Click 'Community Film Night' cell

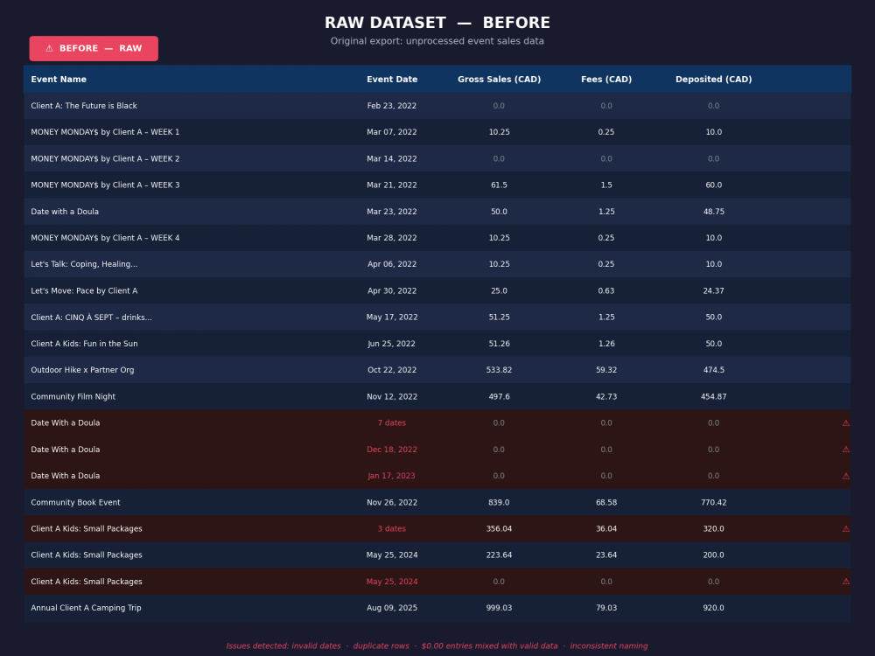point(73,396)
